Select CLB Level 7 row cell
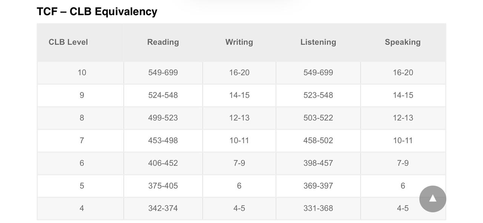The image size is (483, 223). point(82,140)
